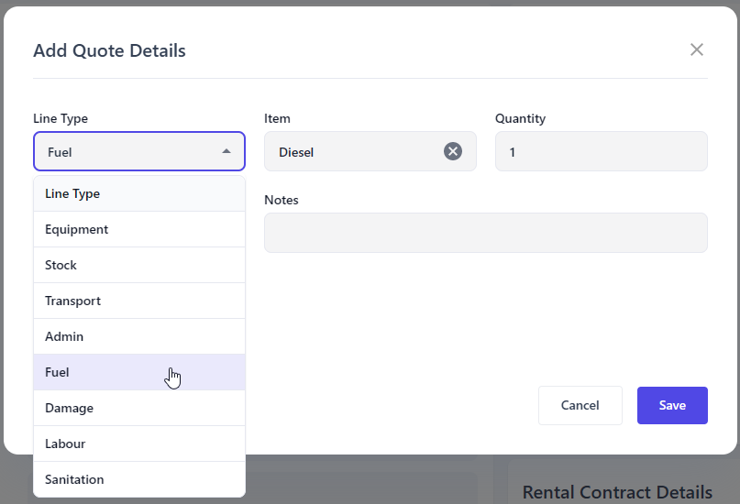Viewport: 740px width, 504px height.
Task: Select Equipment from the dropdown list
Action: tap(77, 229)
